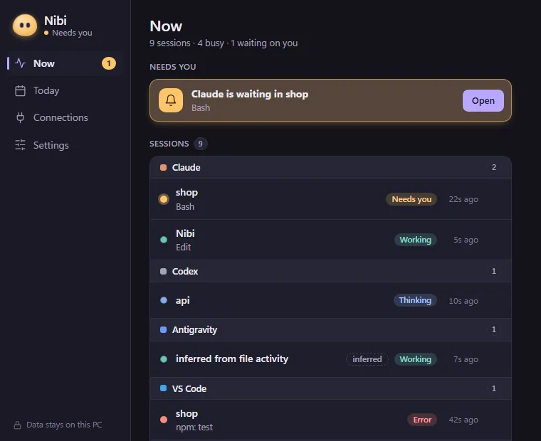Image resolution: width=541 pixels, height=441 pixels.
Task: Click the Codex group count 1
Action: tap(494, 272)
